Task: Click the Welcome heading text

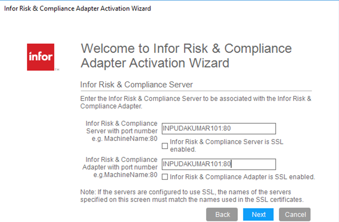Action: pyautogui.click(x=186, y=56)
